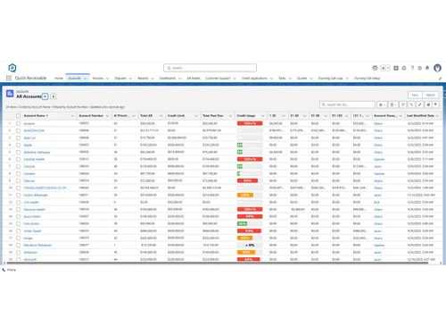446x335 pixels.
Task: Click Amazon's red credit usage bar
Action: coord(250,123)
